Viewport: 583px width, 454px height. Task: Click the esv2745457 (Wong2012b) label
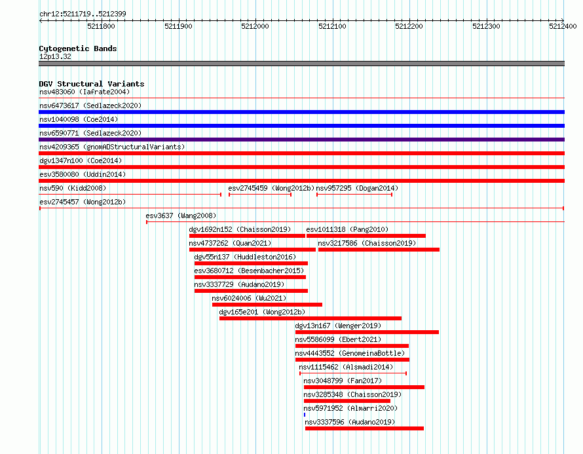coord(83,202)
